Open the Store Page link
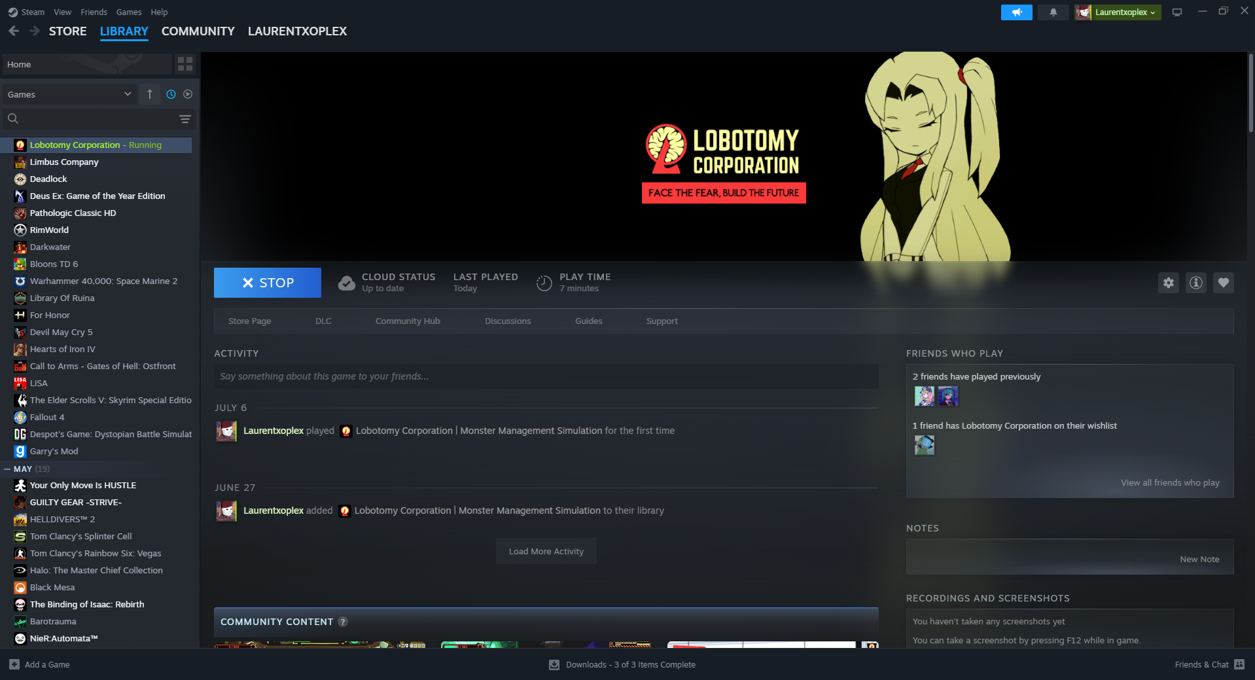 (249, 321)
